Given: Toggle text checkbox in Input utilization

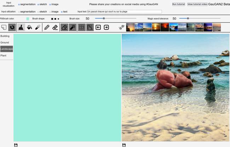Looking at the screenshot, I should (62, 12).
